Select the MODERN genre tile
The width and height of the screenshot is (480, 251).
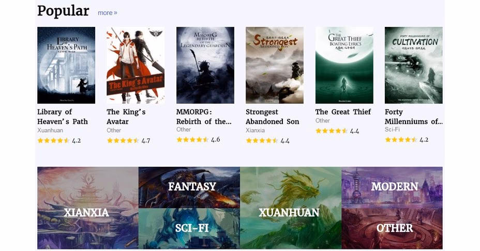point(392,187)
